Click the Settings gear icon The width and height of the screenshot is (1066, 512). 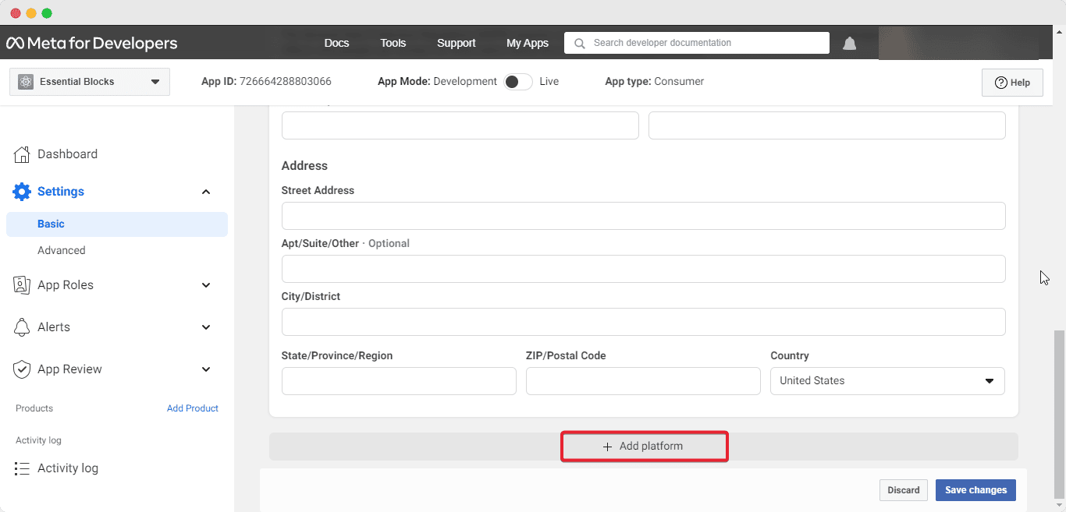click(22, 192)
